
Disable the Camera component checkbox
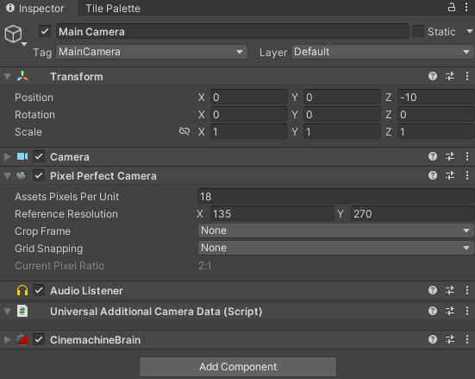(x=39, y=156)
